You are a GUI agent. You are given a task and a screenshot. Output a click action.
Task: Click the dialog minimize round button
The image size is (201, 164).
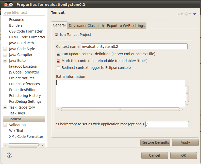click(x=11, y=5)
